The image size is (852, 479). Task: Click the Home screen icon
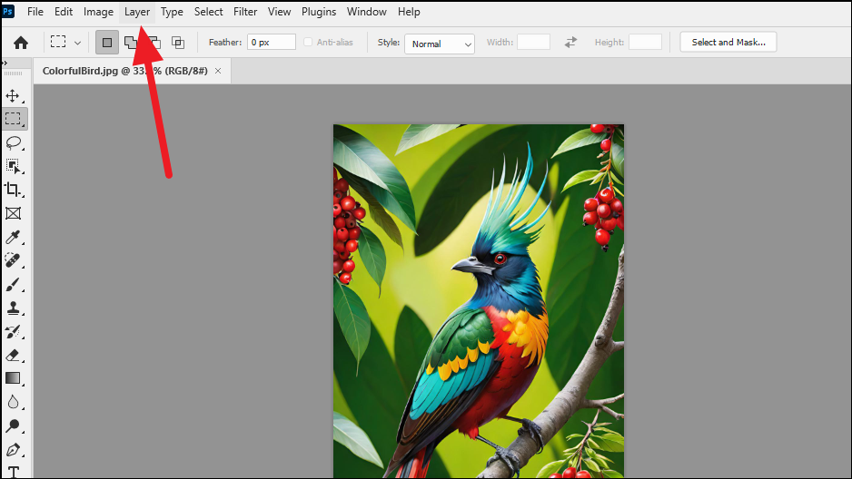21,42
